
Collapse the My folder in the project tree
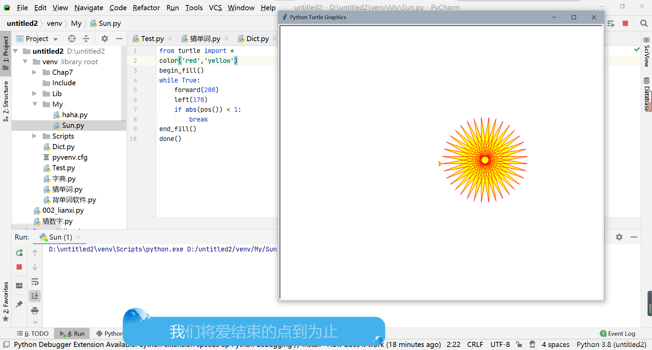click(35, 104)
